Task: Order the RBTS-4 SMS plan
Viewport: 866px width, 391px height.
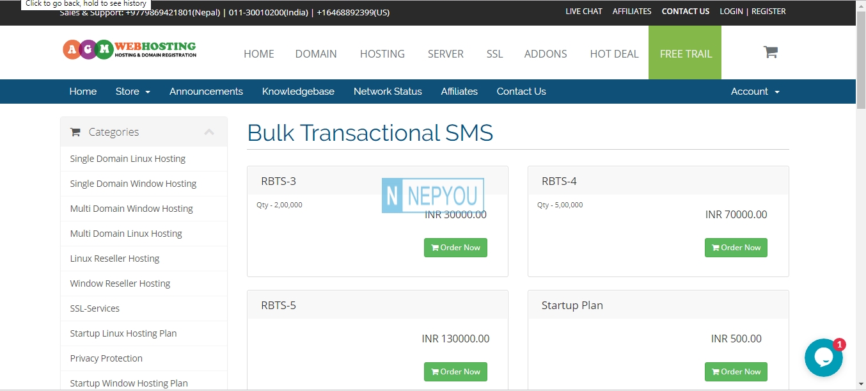Action: coord(736,248)
